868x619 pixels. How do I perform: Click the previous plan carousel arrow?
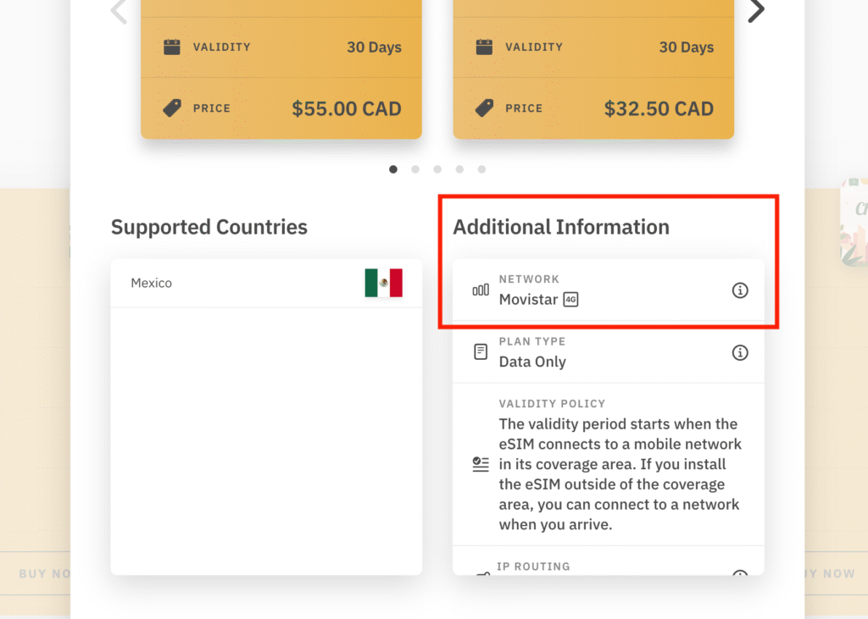coord(120,11)
